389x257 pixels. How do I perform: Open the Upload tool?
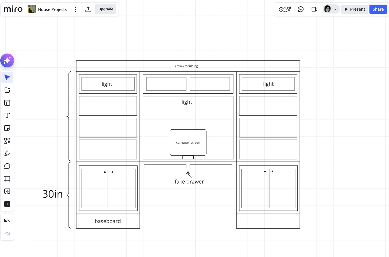pyautogui.click(x=7, y=191)
